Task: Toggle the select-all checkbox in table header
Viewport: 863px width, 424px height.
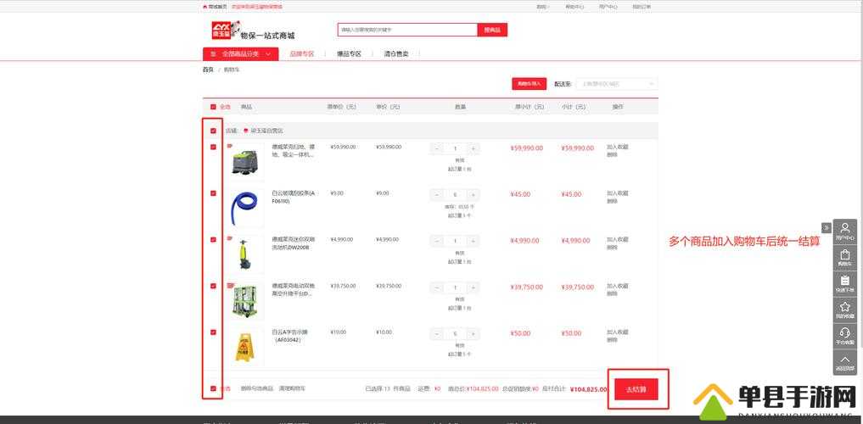Action: (x=213, y=107)
